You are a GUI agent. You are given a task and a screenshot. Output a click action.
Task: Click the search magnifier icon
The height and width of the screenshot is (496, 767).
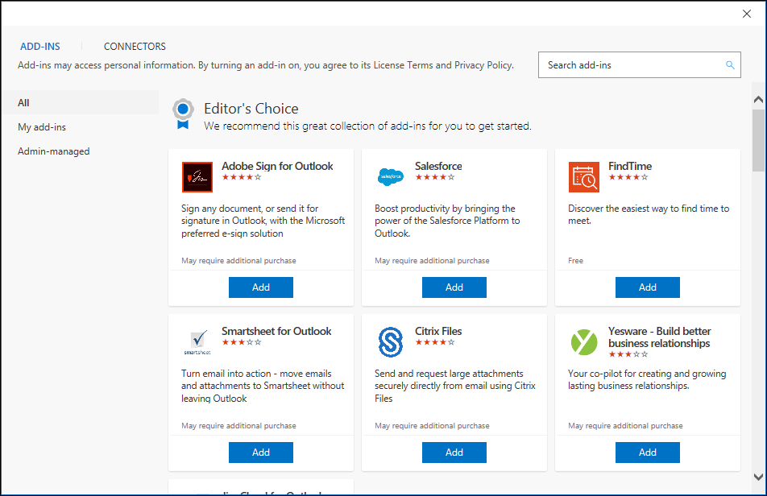pyautogui.click(x=730, y=65)
